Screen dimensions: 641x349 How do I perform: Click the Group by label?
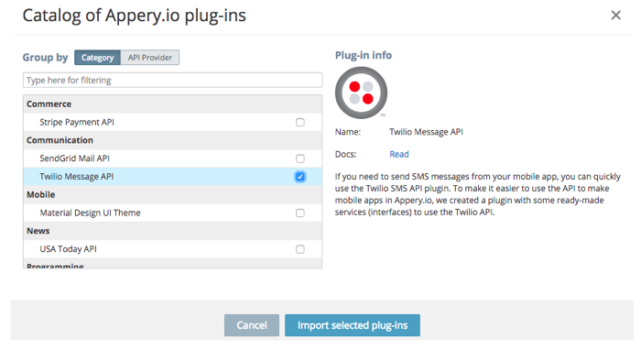[x=45, y=58]
